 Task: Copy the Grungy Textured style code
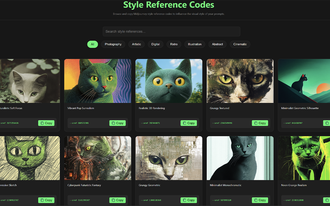[x=260, y=123]
